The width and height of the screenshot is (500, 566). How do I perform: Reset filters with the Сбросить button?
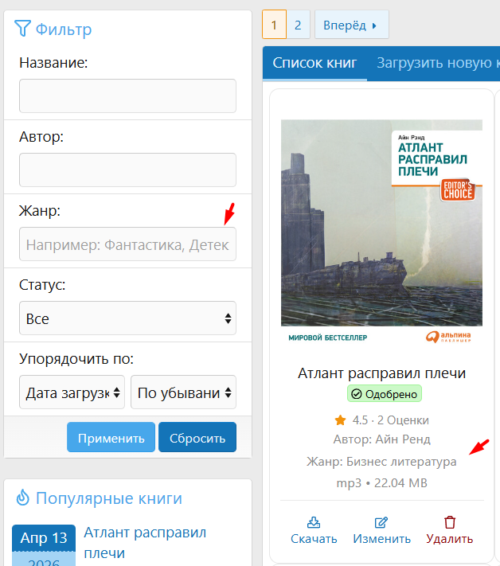[197, 437]
